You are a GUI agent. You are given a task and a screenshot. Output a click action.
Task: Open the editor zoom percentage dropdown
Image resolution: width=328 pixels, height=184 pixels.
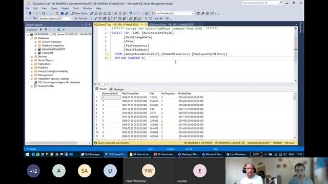[105, 84]
